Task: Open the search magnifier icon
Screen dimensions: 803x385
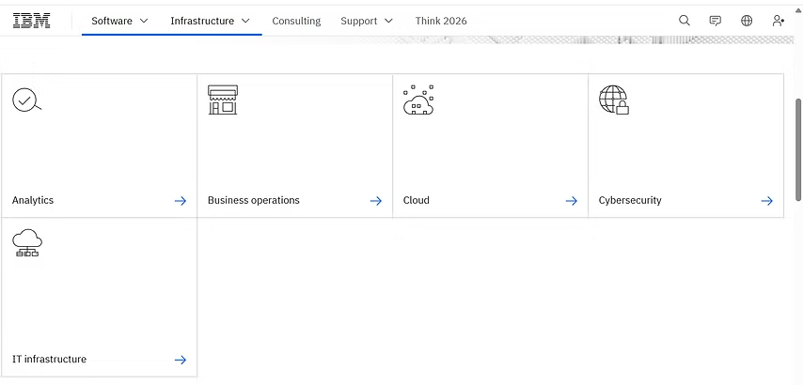Action: (x=685, y=21)
